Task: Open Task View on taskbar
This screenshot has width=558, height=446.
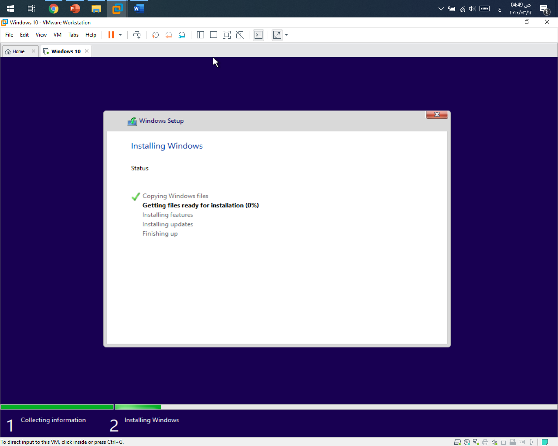Action: [31, 9]
